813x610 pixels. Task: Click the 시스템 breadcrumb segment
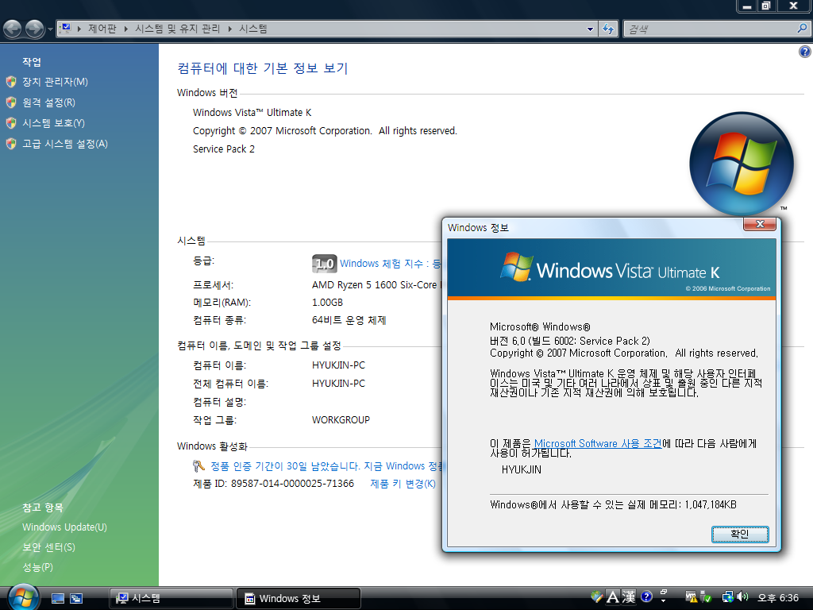click(x=253, y=29)
